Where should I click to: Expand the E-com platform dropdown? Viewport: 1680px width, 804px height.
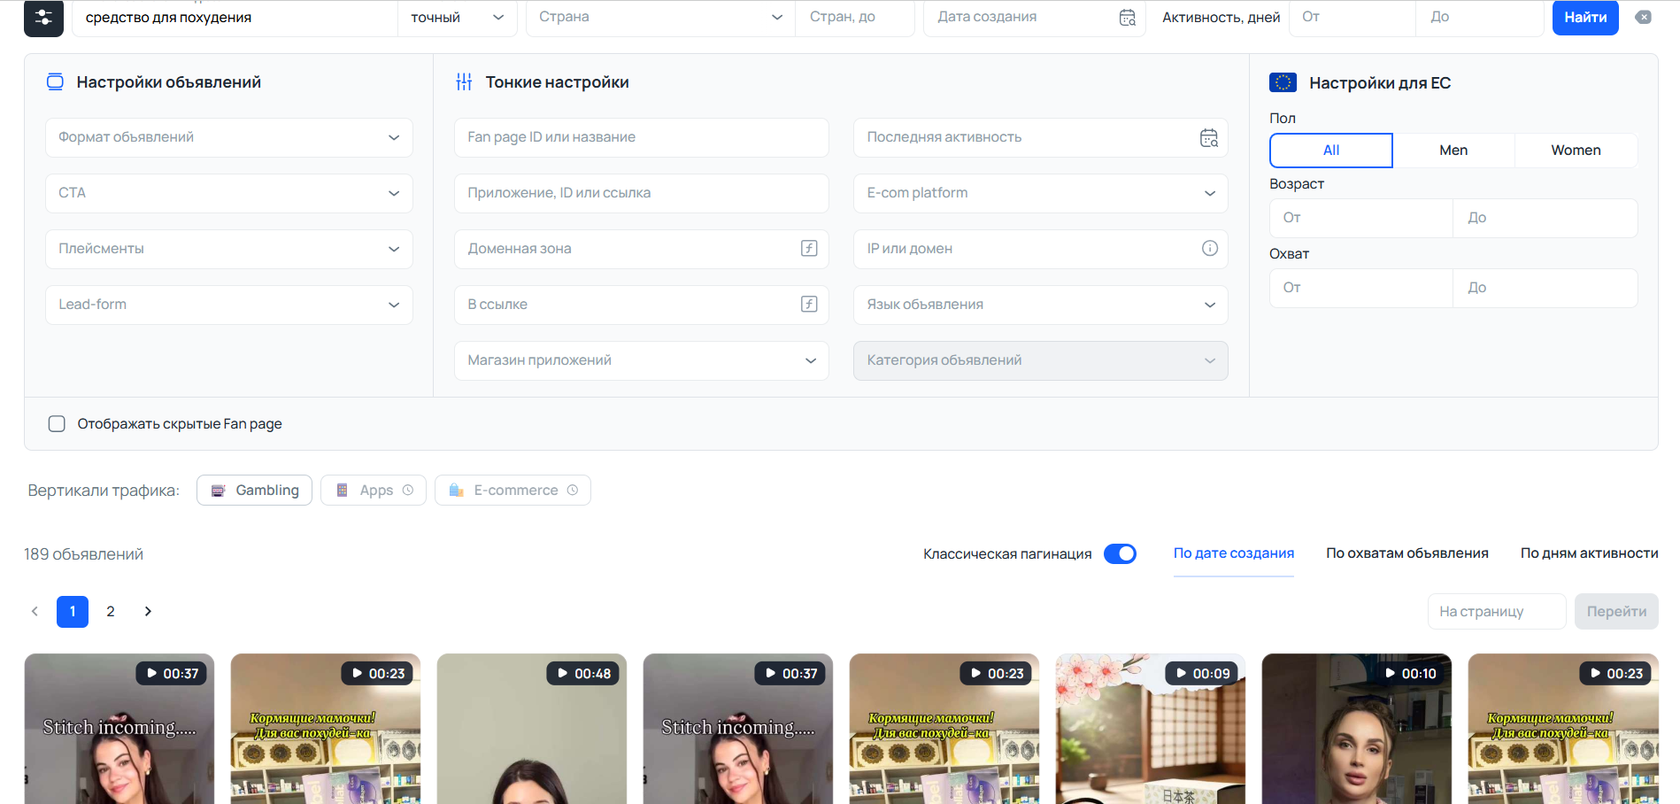pyautogui.click(x=1040, y=193)
